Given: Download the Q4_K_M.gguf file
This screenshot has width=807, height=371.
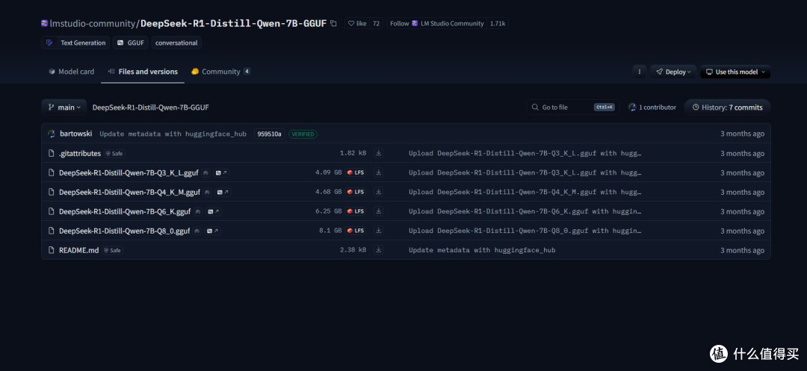Looking at the screenshot, I should 378,192.
